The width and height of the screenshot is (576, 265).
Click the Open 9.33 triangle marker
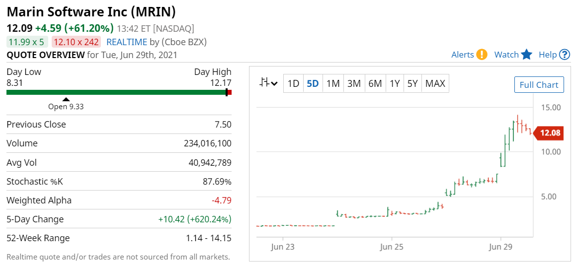[x=66, y=99]
